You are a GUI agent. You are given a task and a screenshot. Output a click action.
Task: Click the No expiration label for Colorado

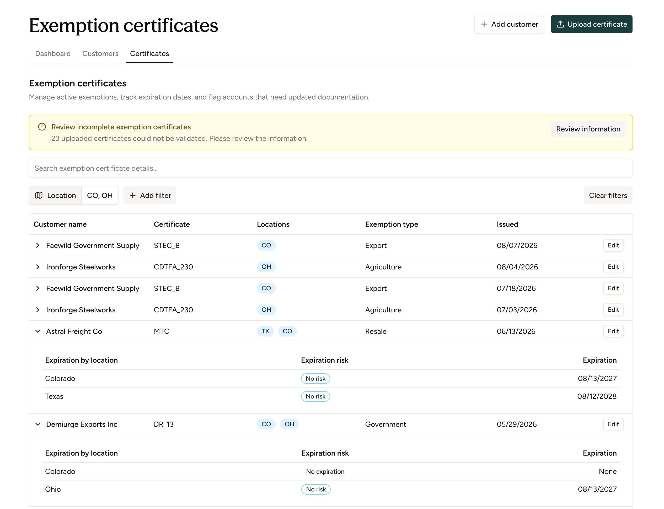[325, 472]
